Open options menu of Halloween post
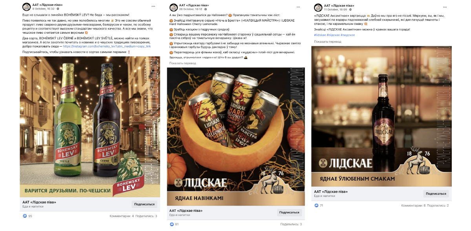471x231 pixels. coord(299,7)
